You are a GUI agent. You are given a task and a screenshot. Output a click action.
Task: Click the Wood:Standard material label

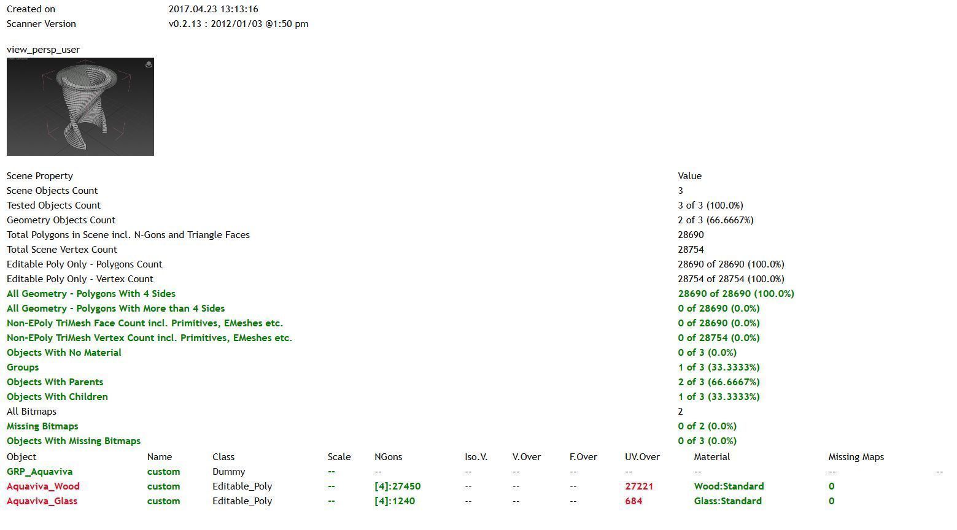pos(729,486)
